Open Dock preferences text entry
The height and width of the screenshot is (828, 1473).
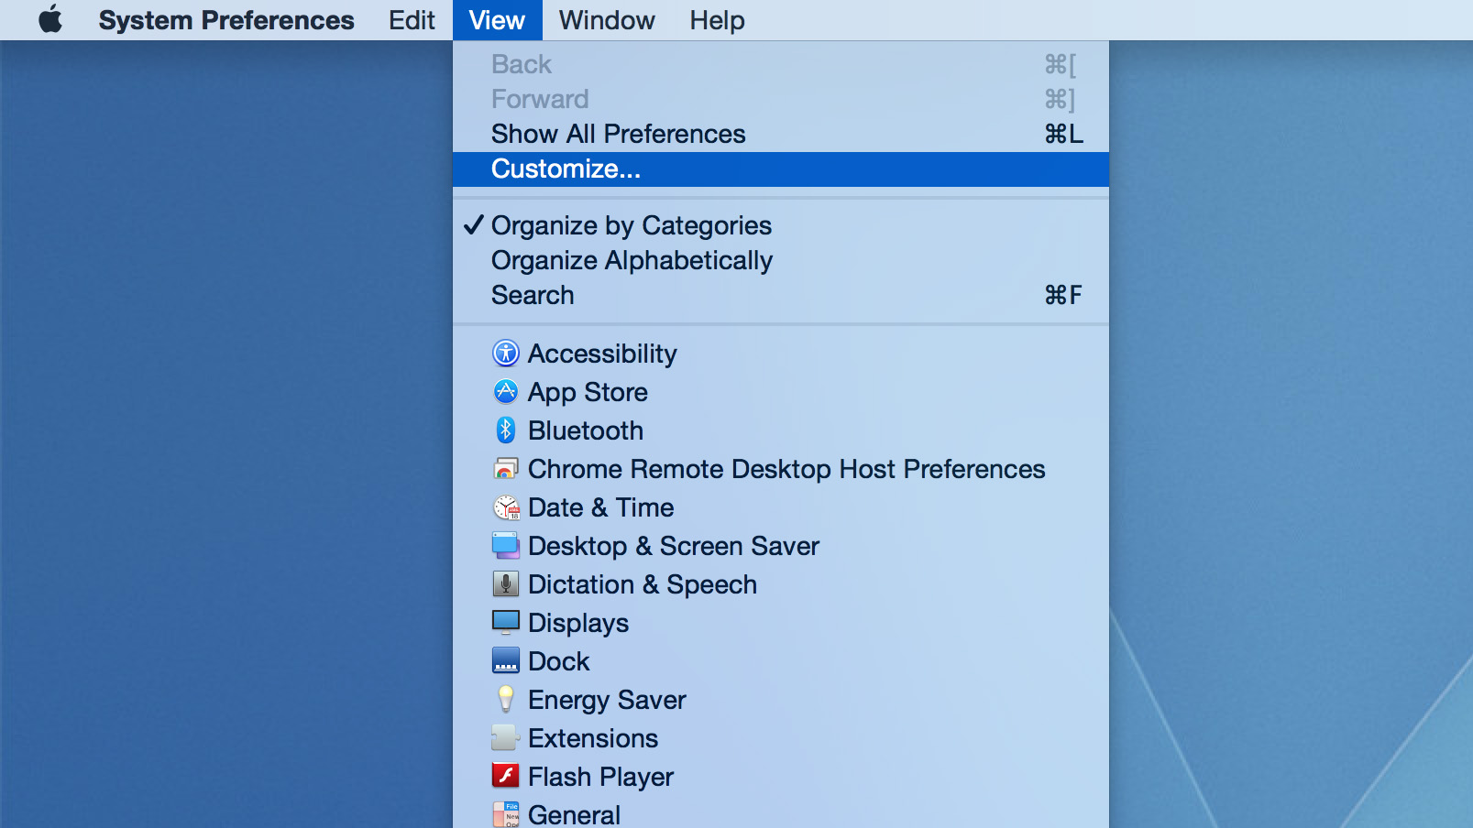click(559, 661)
